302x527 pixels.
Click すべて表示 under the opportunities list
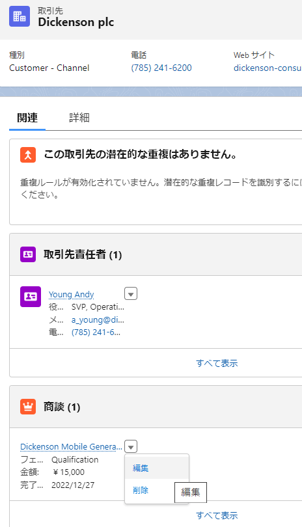pyautogui.click(x=217, y=515)
